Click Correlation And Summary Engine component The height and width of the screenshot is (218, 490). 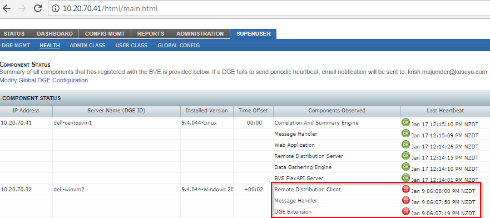pos(316,123)
